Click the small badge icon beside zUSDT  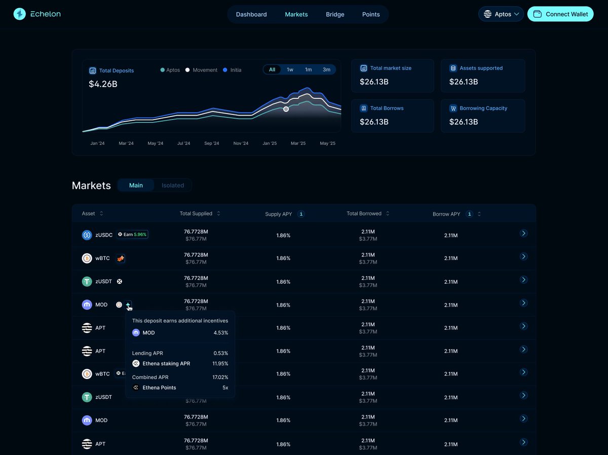pyautogui.click(x=120, y=281)
